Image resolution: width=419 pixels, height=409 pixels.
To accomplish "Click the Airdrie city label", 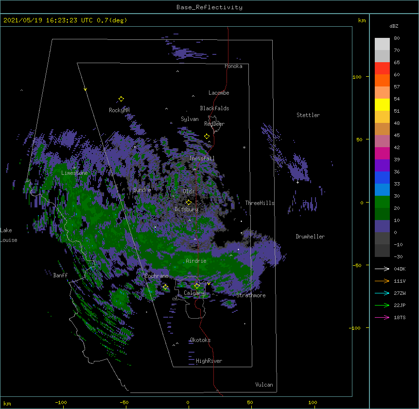I will (x=196, y=261).
